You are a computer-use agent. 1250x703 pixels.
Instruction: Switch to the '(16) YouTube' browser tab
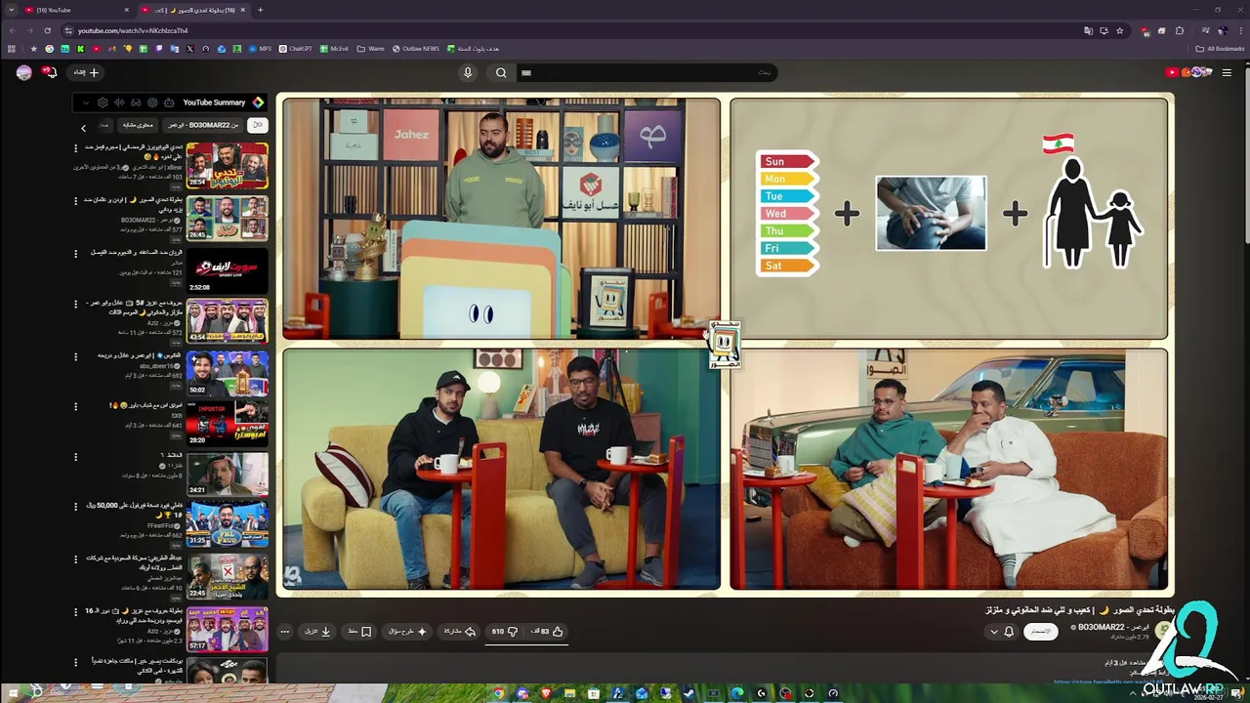pyautogui.click(x=75, y=10)
